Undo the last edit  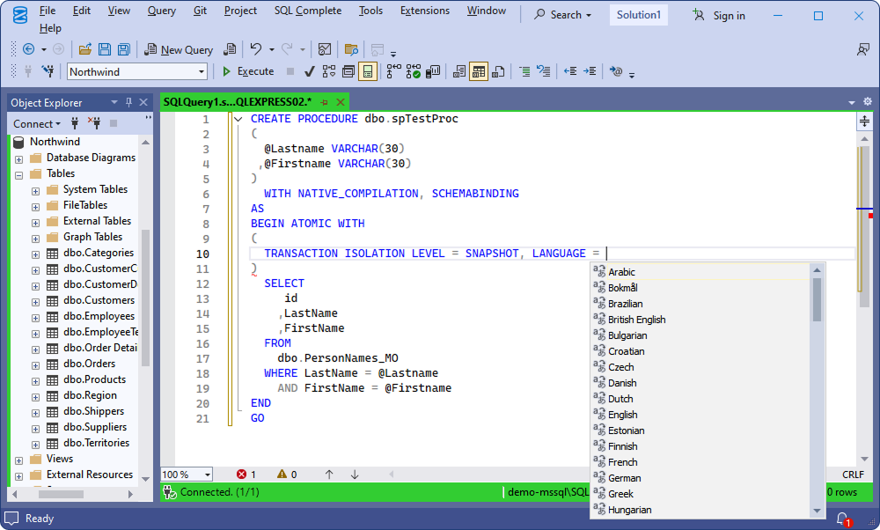tap(256, 49)
